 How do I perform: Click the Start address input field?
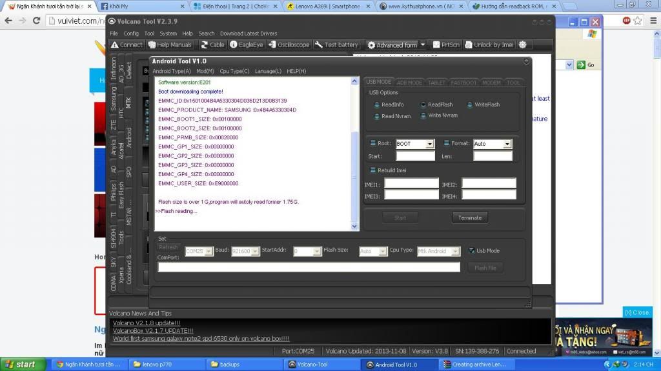coord(415,156)
